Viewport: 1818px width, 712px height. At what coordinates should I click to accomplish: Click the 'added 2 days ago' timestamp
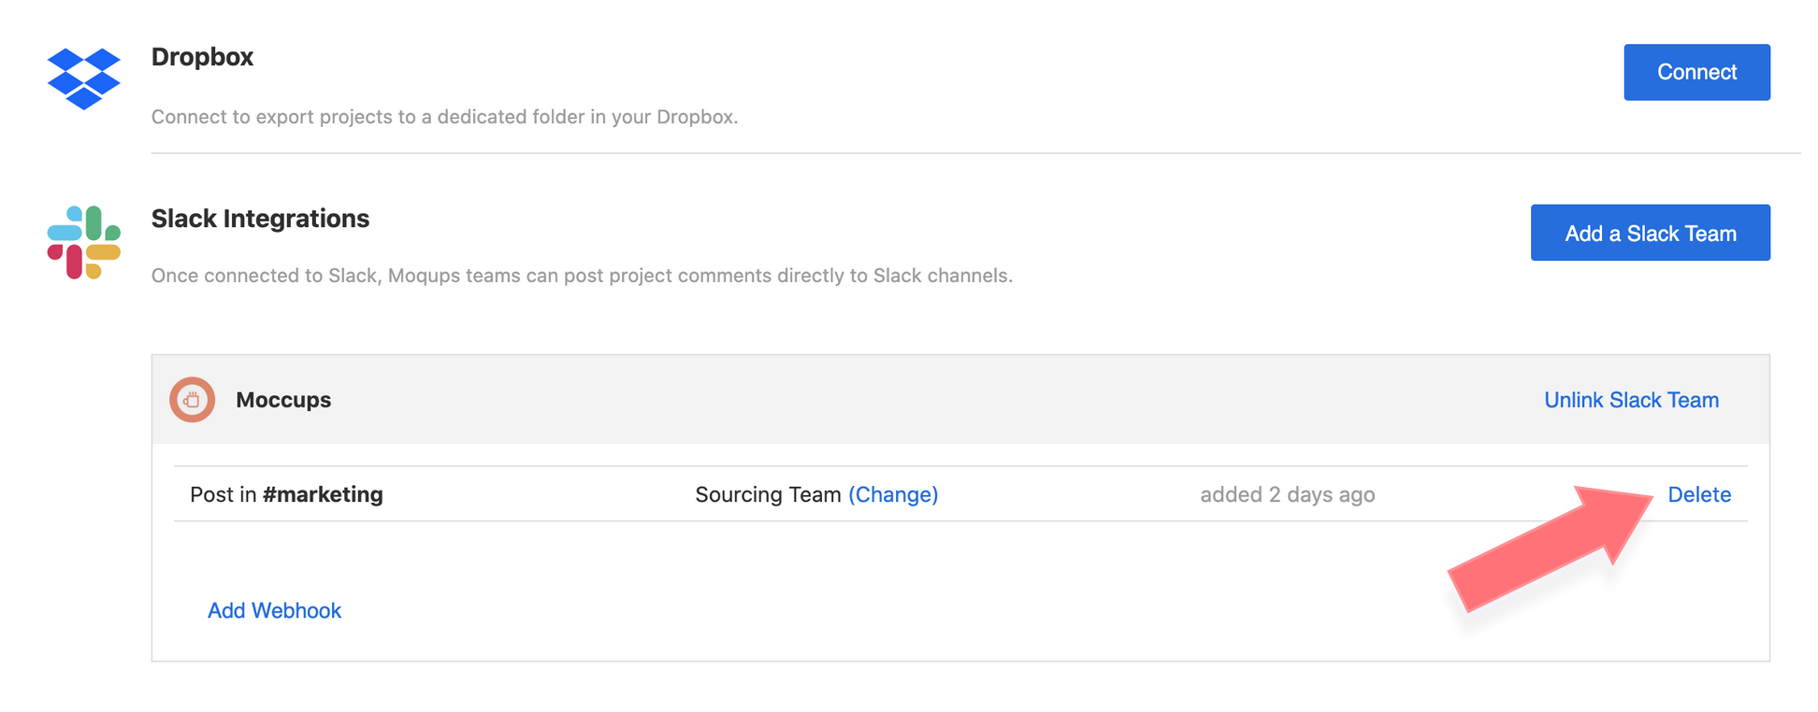[1287, 494]
